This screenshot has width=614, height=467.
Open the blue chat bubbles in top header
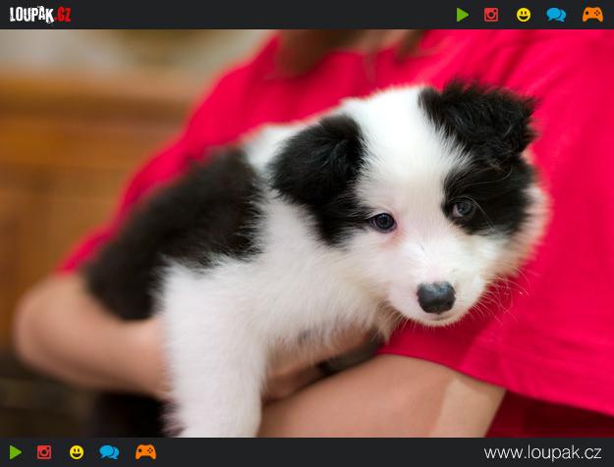coord(556,15)
